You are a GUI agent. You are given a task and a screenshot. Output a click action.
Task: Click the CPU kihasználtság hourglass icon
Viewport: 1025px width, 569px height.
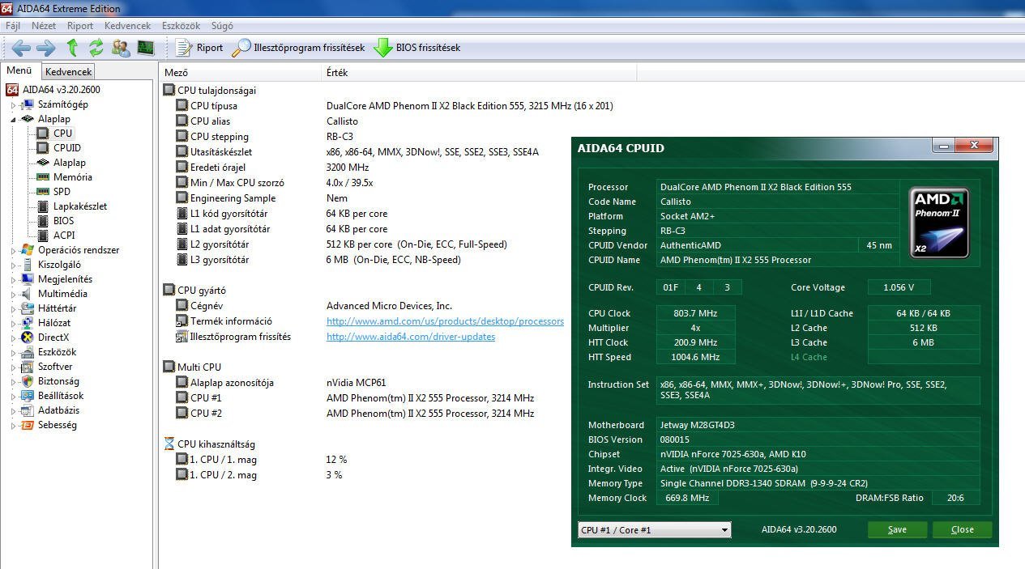tap(169, 444)
